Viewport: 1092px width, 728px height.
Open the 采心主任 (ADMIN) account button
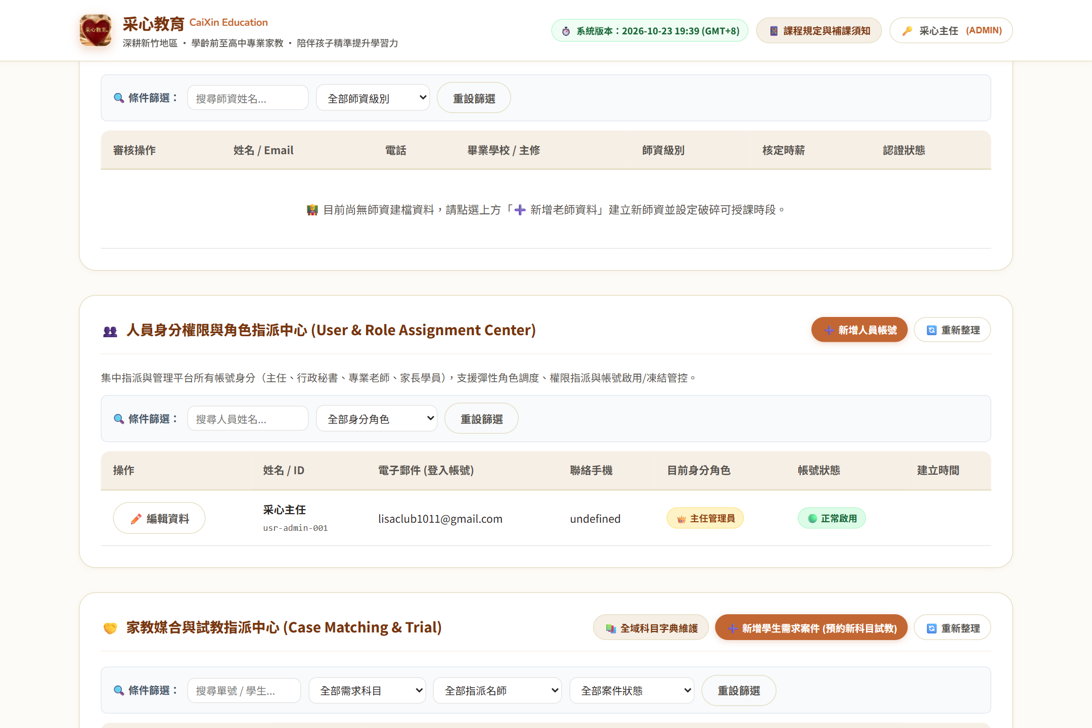point(951,31)
